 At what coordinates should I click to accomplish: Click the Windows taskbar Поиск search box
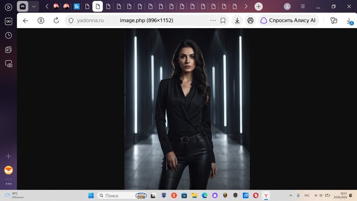pyautogui.click(x=122, y=195)
